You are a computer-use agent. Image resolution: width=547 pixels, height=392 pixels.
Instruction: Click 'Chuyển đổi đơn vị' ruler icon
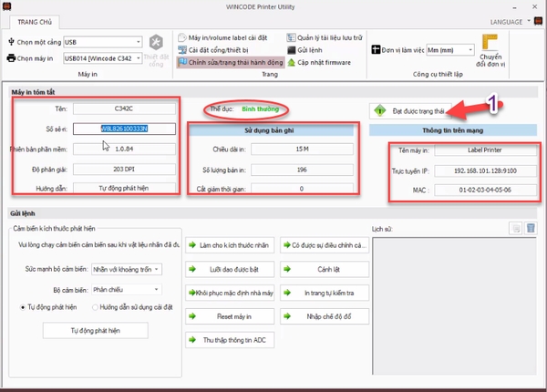[490, 42]
